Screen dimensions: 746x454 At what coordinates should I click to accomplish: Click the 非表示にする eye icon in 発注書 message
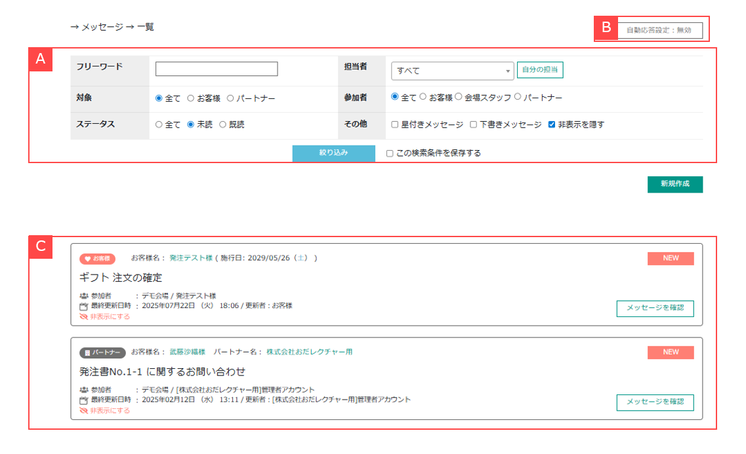tap(83, 411)
